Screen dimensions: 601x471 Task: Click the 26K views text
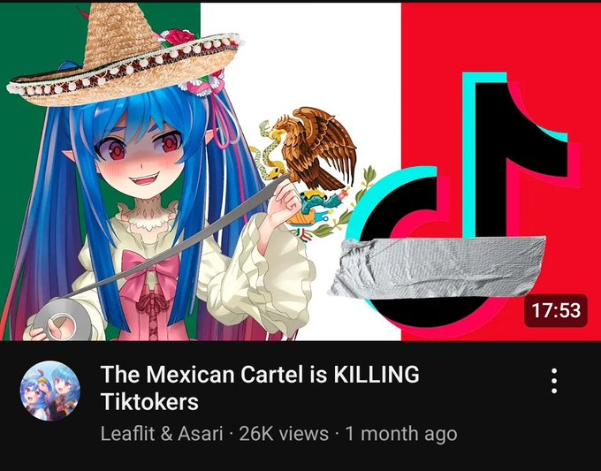[x=284, y=434]
